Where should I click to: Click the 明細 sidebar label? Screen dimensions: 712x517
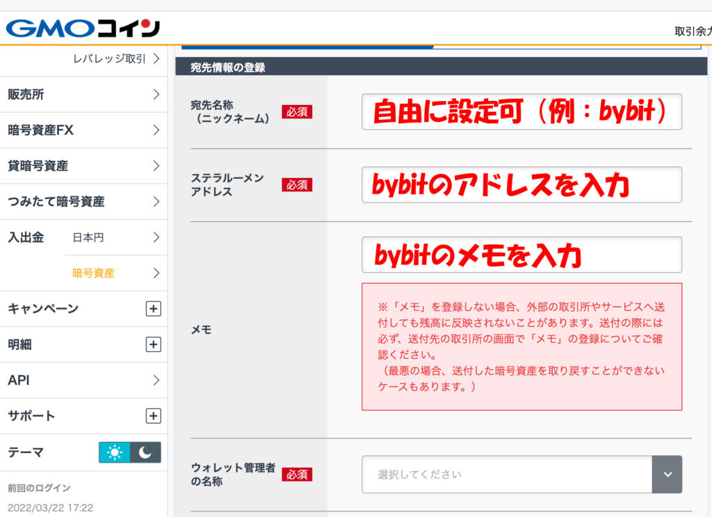point(19,344)
